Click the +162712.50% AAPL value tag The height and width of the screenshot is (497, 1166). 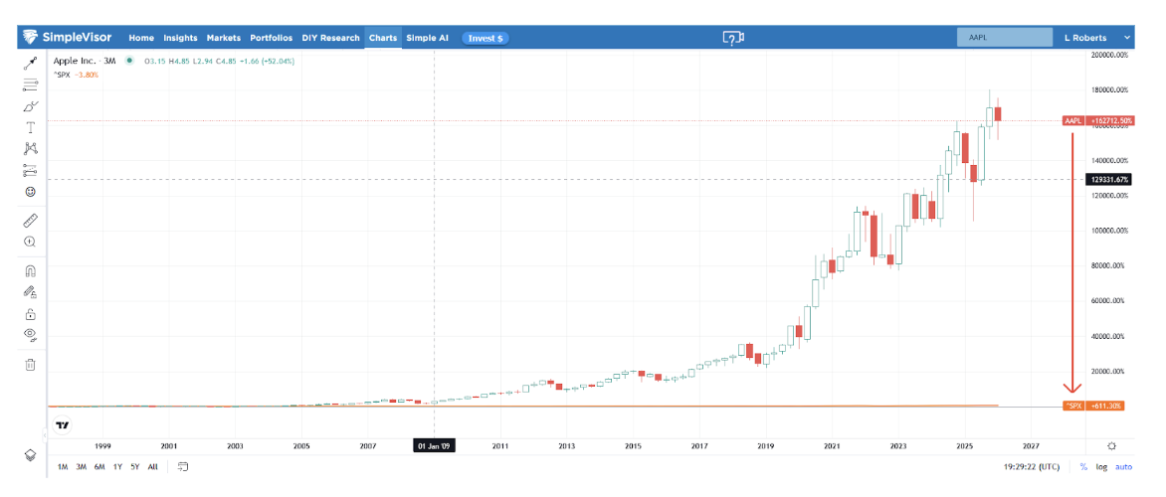click(1110, 120)
